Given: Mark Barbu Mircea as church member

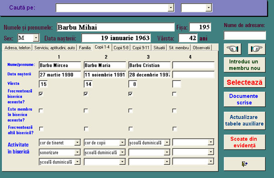Looking at the screenshot, I should pos(41,110).
